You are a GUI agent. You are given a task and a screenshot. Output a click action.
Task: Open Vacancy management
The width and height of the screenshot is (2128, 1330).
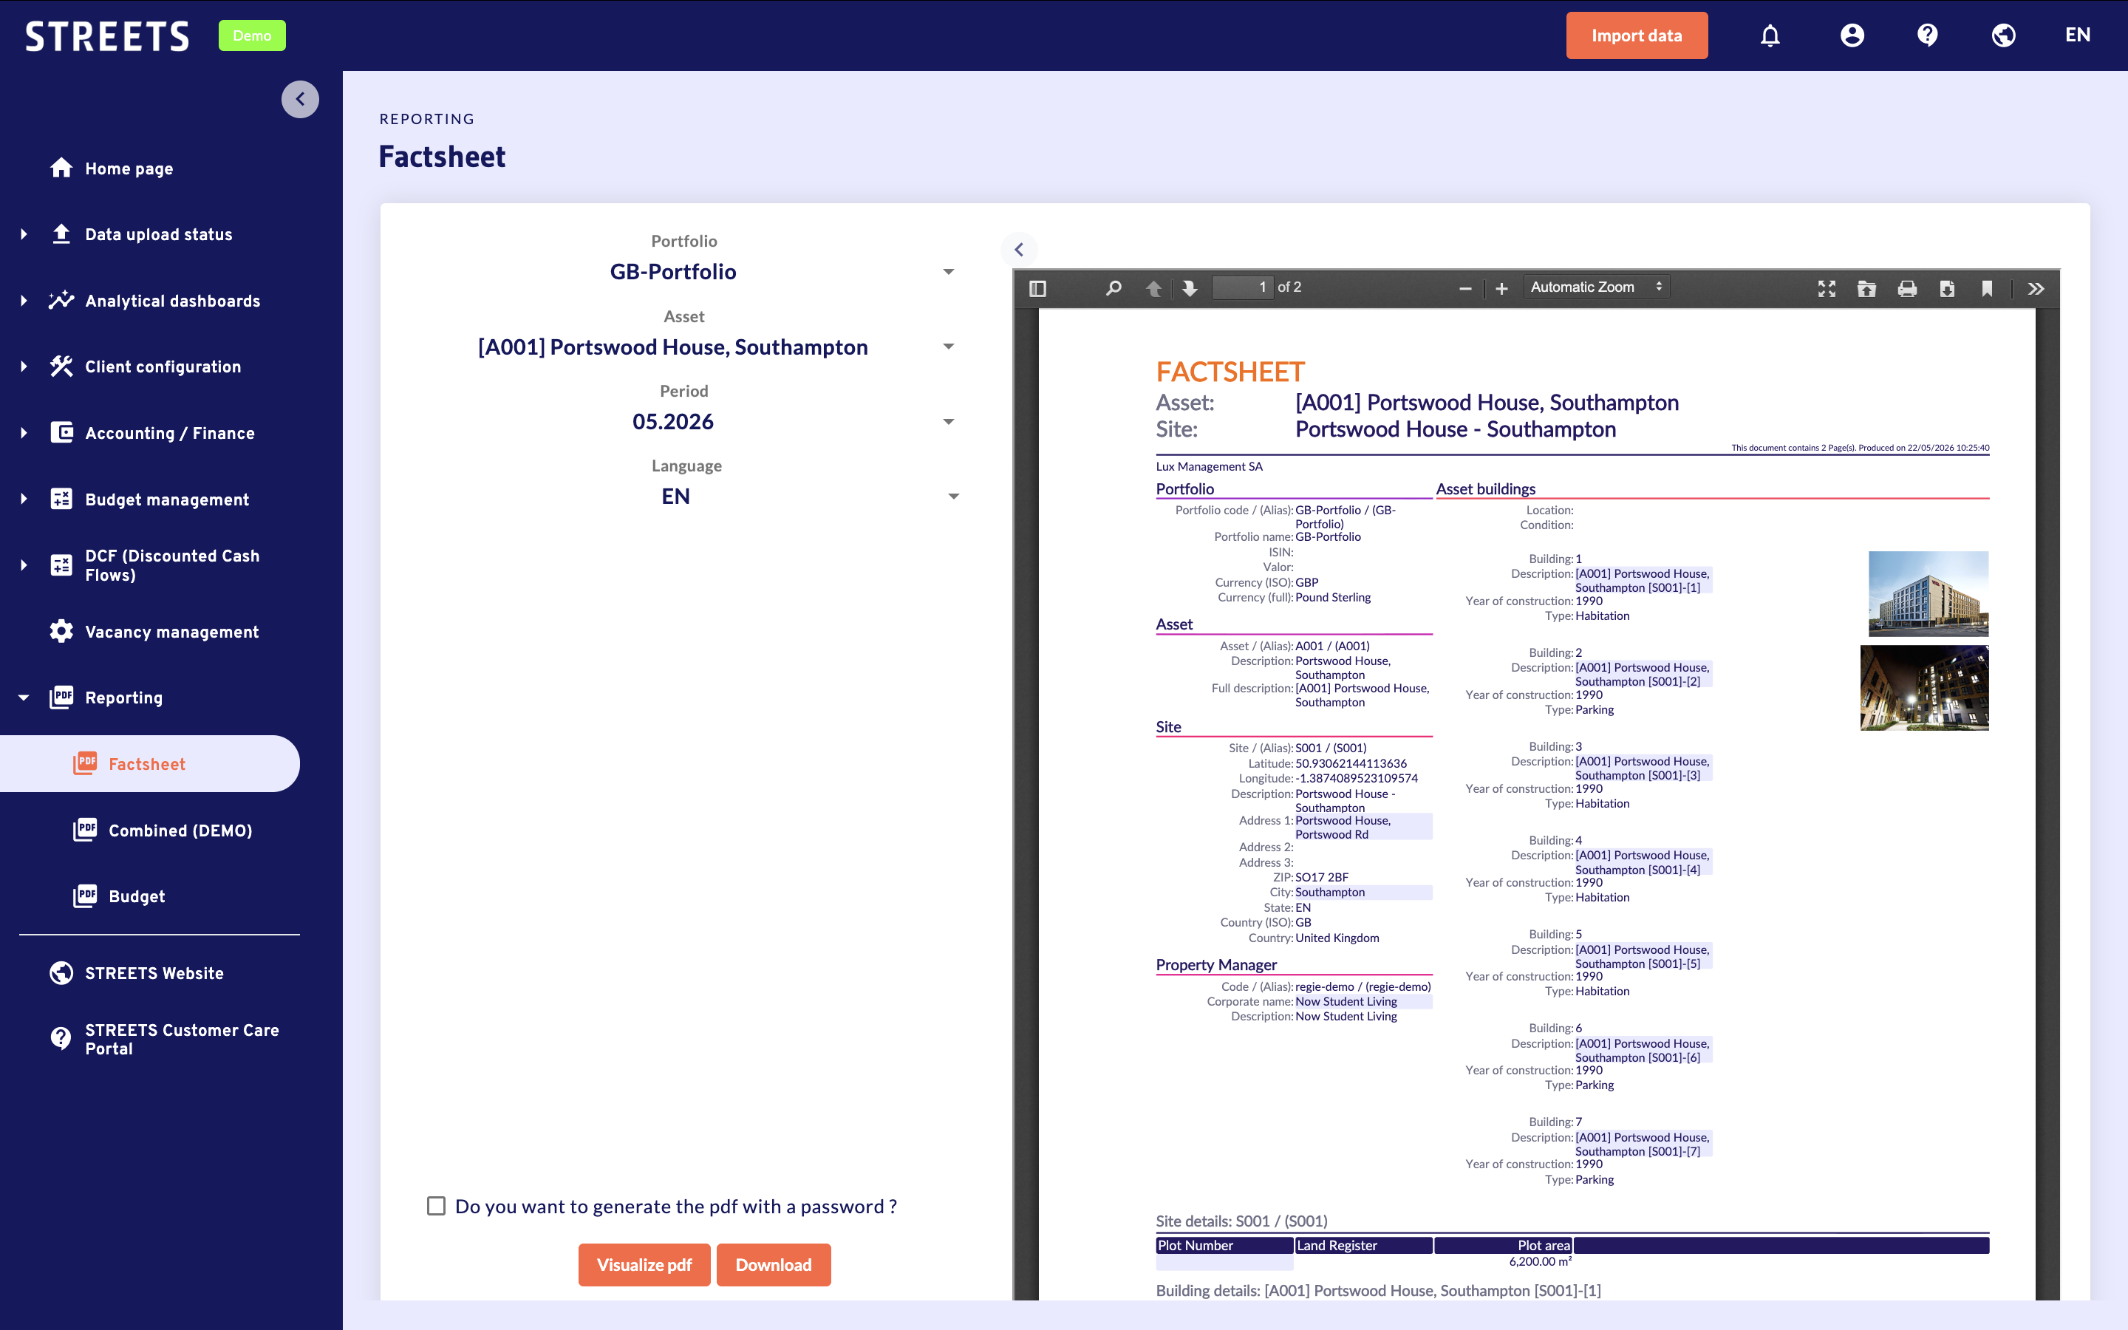coord(171,632)
